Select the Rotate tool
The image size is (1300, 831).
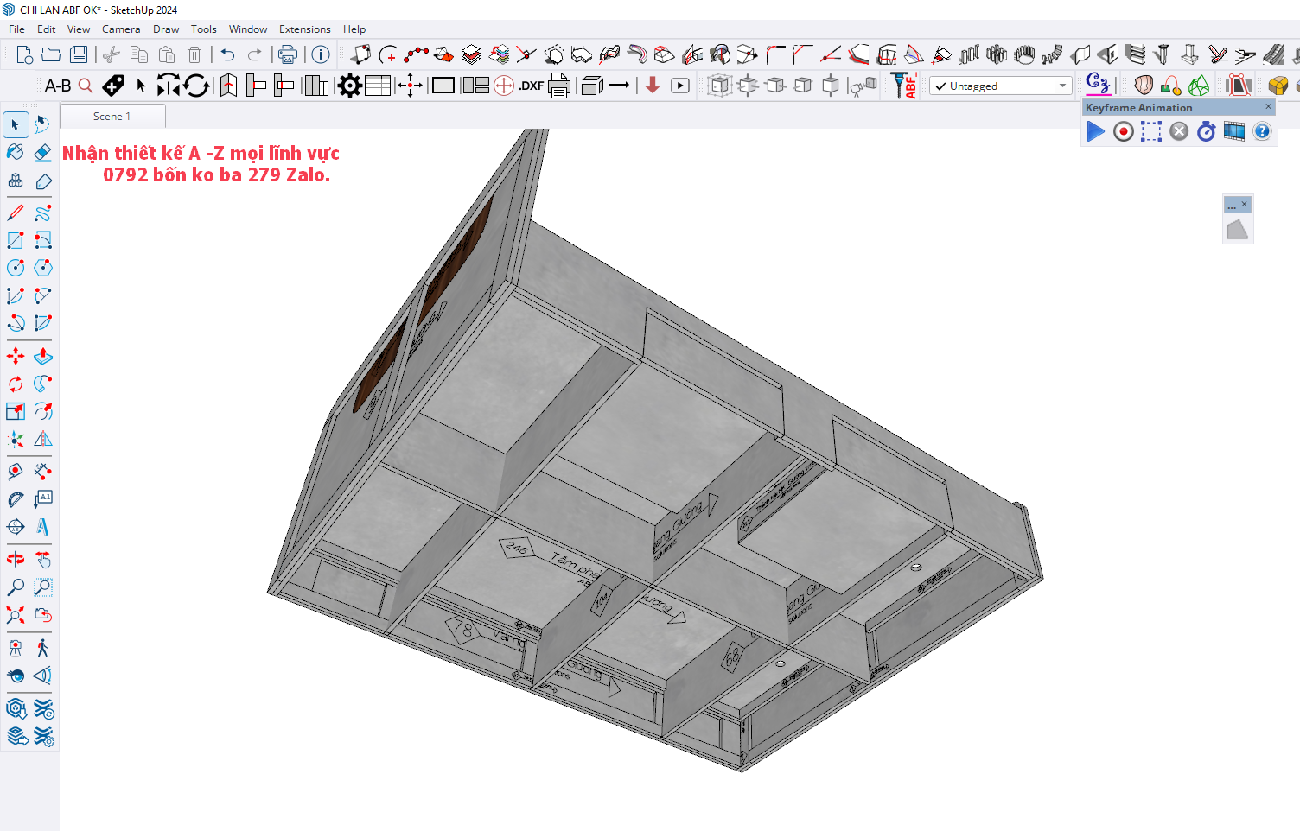16,384
